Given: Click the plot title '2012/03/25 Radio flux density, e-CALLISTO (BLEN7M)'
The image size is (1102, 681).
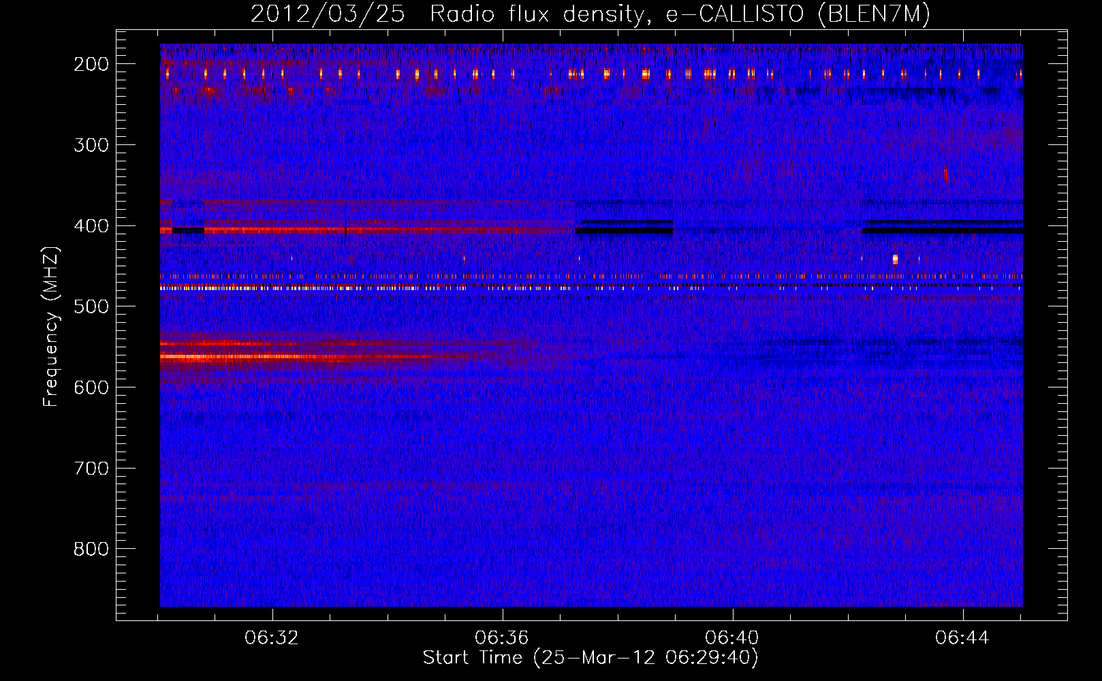Looking at the screenshot, I should pyautogui.click(x=590, y=14).
